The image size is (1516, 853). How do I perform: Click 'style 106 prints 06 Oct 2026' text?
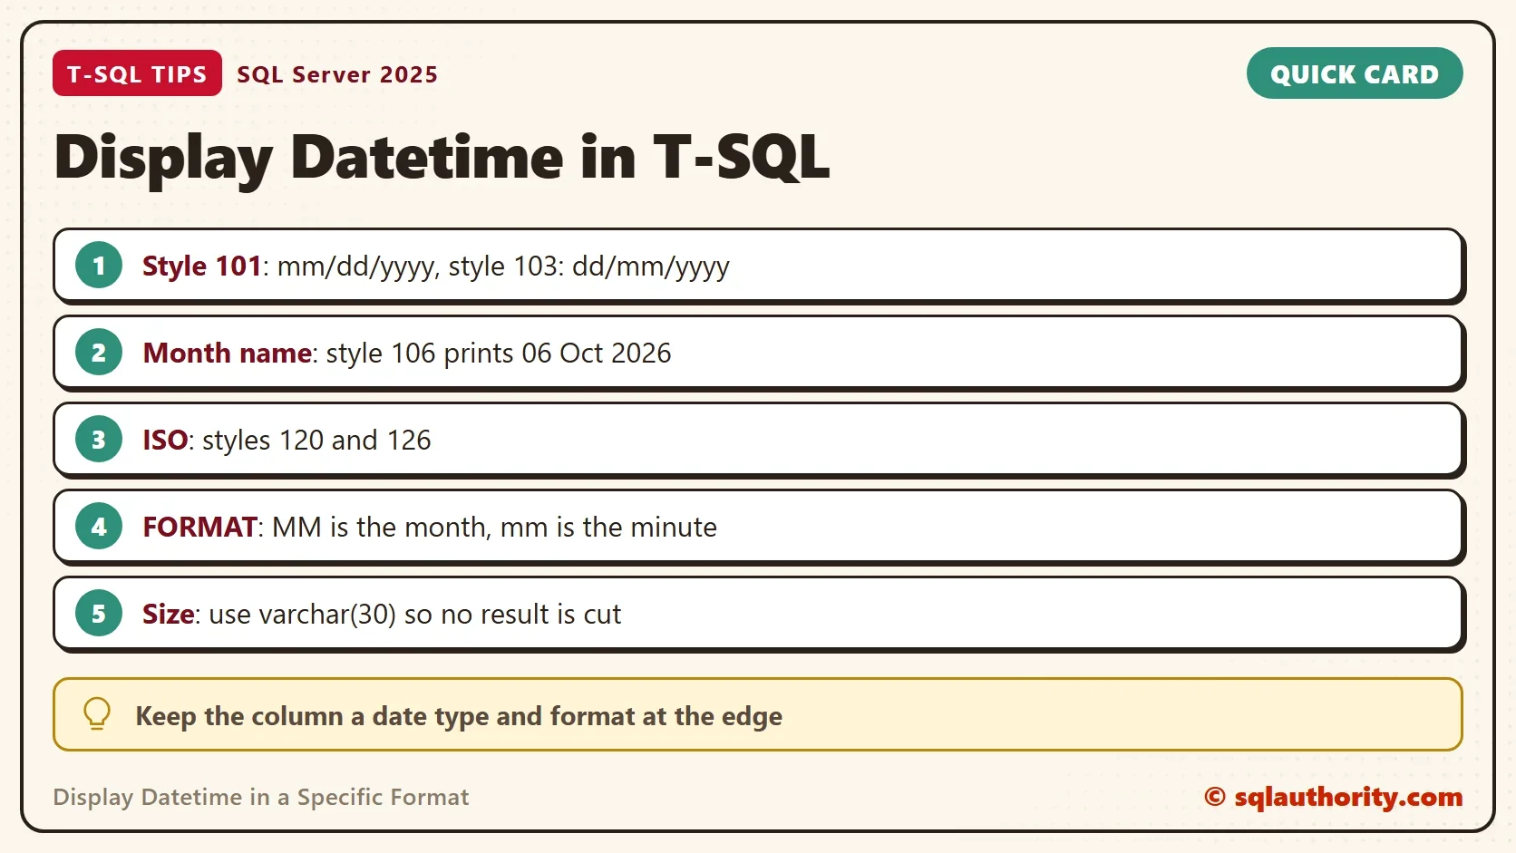tap(499, 353)
